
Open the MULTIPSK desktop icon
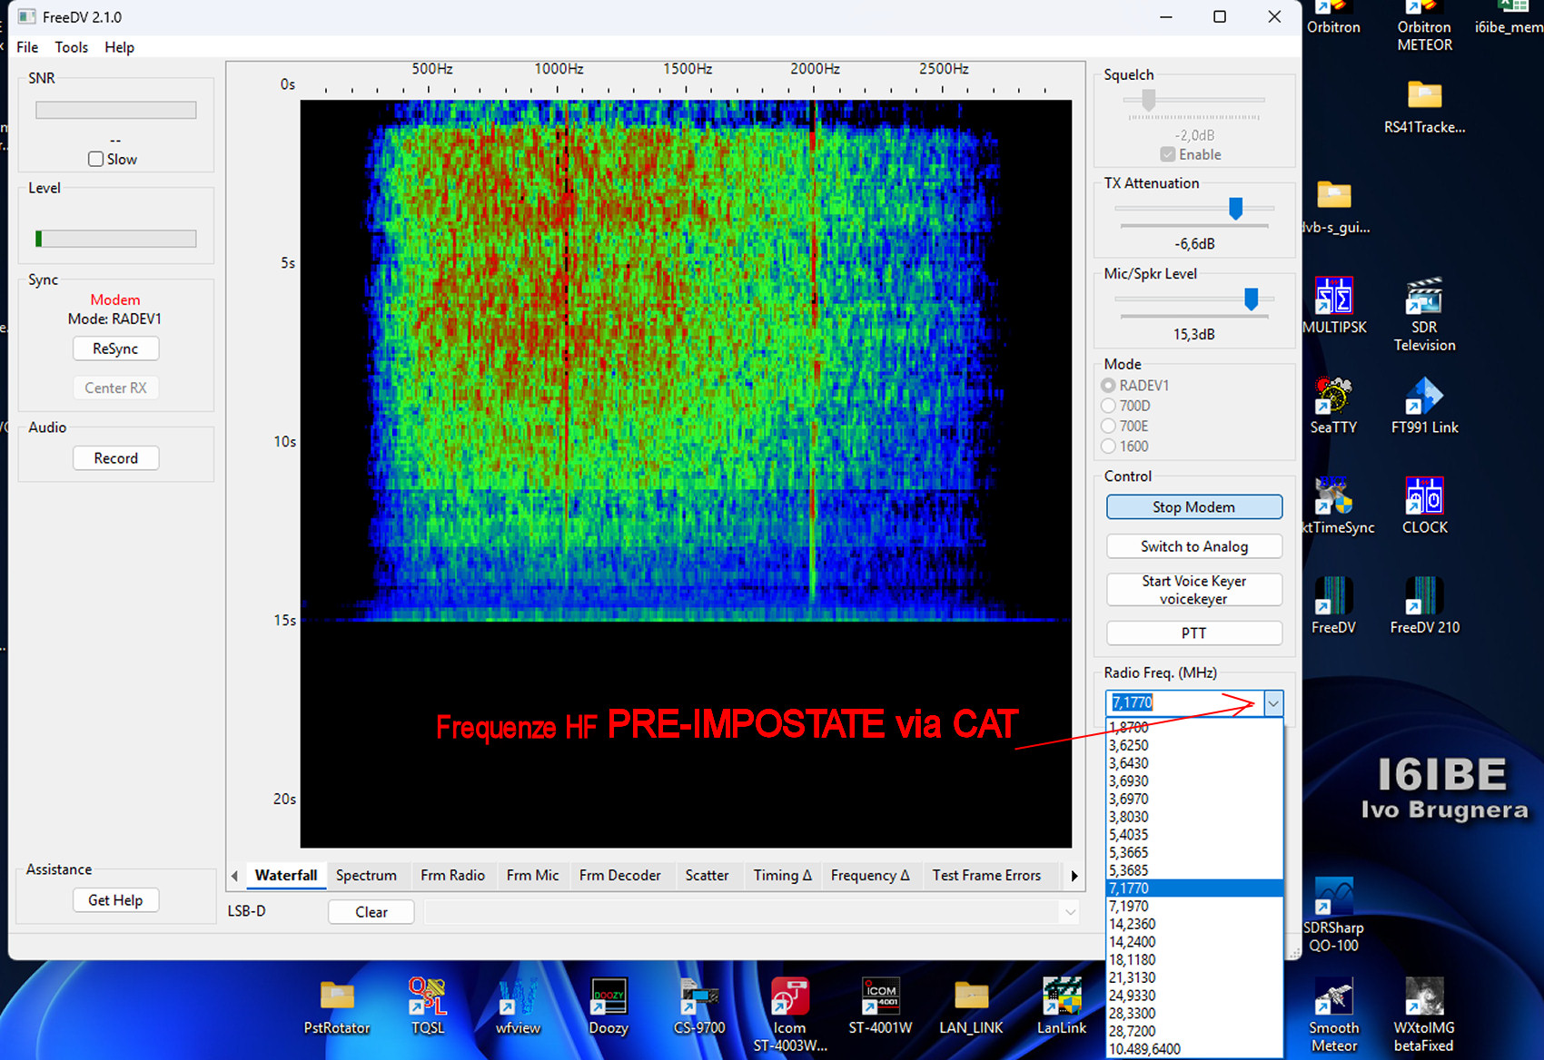coord(1333,297)
